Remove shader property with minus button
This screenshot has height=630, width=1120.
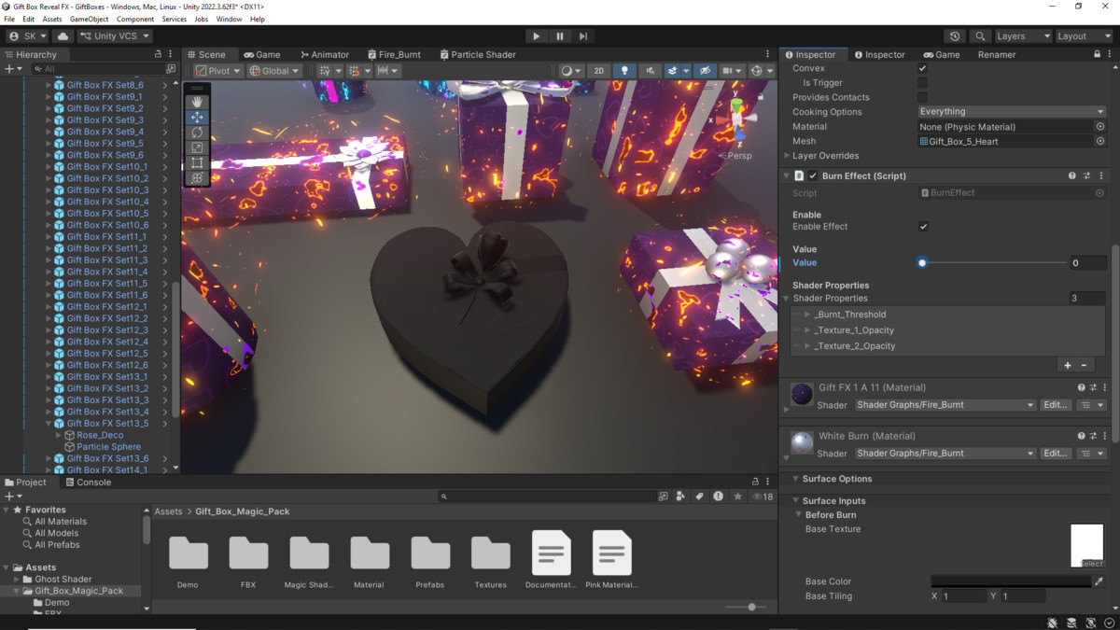[x=1084, y=366]
